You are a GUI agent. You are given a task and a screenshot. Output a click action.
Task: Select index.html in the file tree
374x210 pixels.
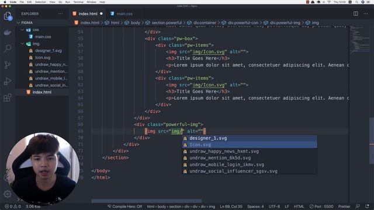[41, 92]
